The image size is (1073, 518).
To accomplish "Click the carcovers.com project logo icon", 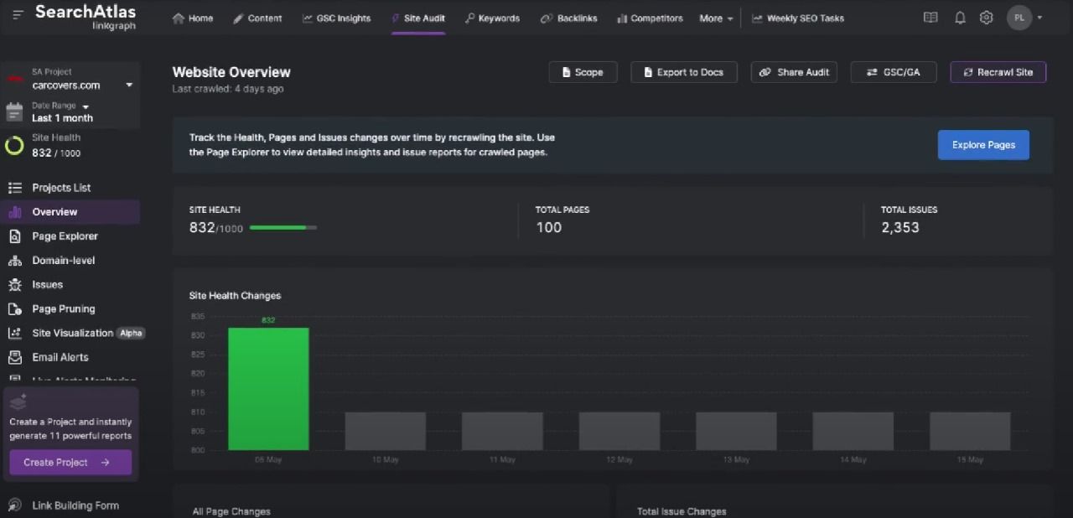I will [14, 80].
